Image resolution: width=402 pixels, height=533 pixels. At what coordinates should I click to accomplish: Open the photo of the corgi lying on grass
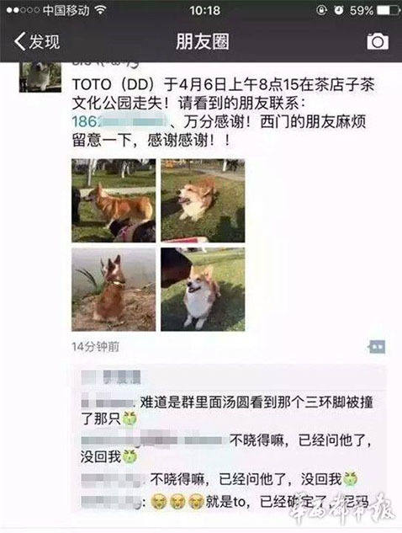coord(203,200)
